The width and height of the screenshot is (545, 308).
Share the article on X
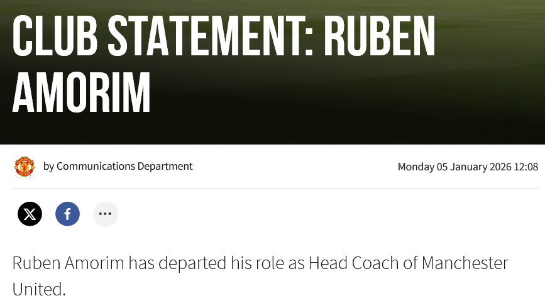click(30, 214)
